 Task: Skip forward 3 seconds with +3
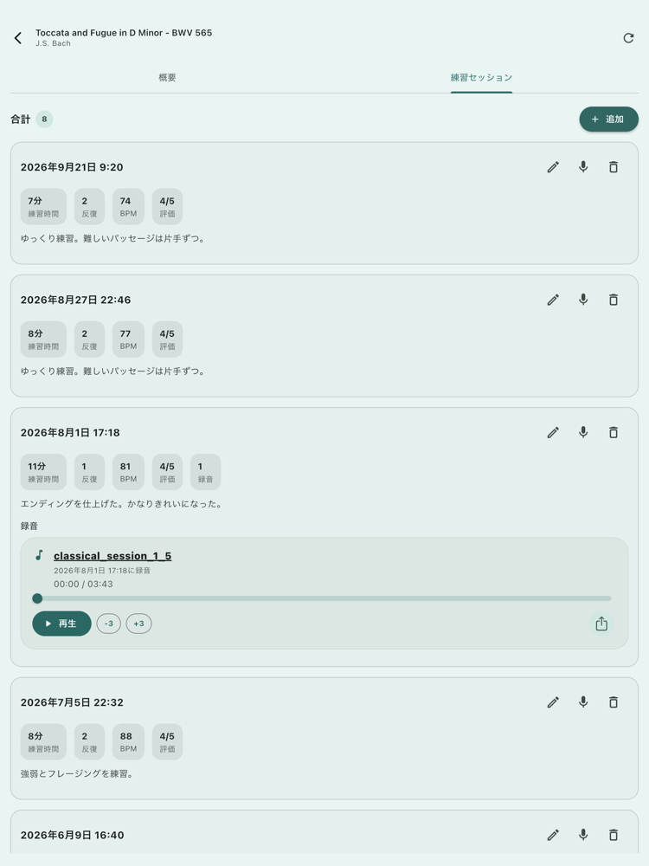(x=138, y=624)
